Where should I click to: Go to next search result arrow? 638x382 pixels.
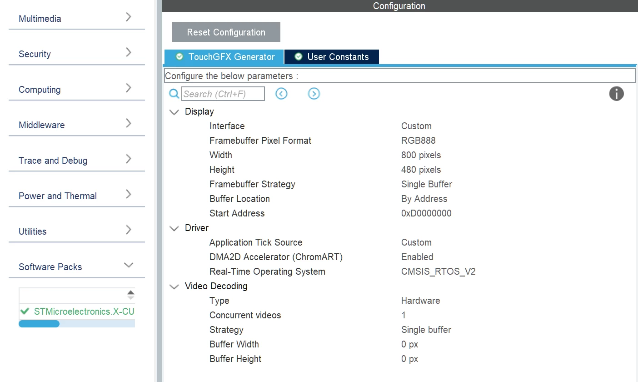tap(314, 94)
